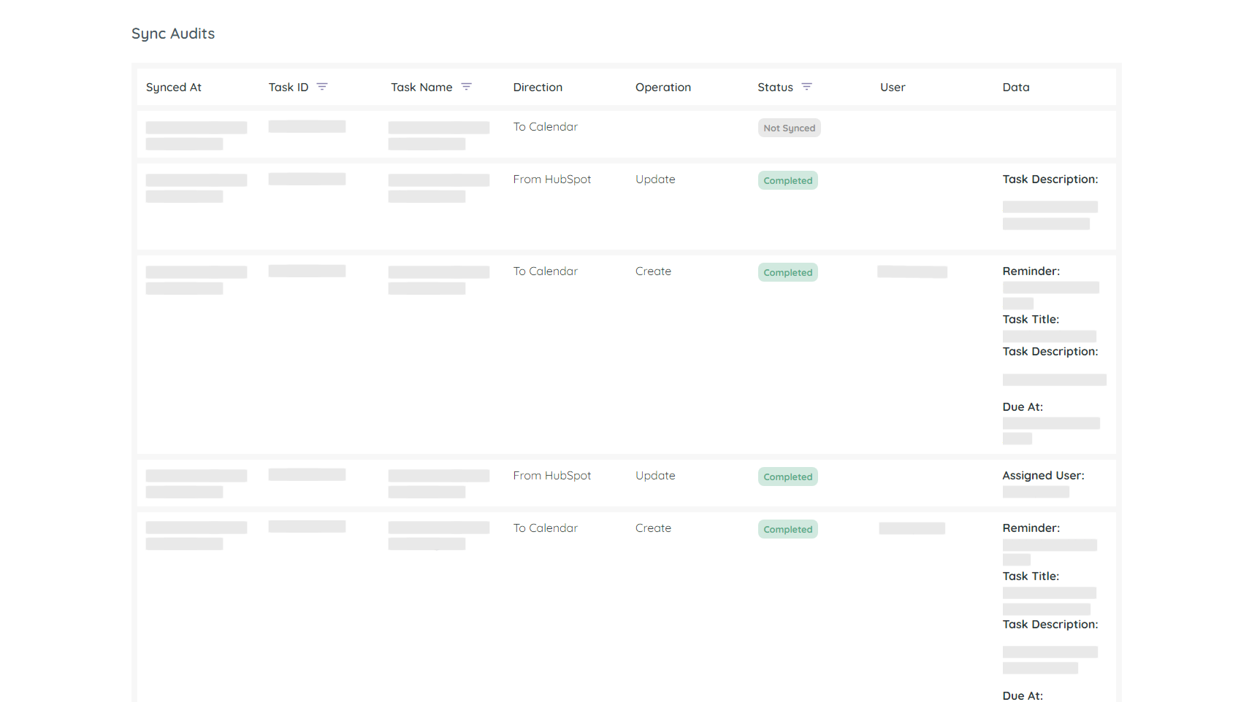This screenshot has height=702, width=1249.
Task: Expand the Due At field of the Create row
Action: (1023, 406)
